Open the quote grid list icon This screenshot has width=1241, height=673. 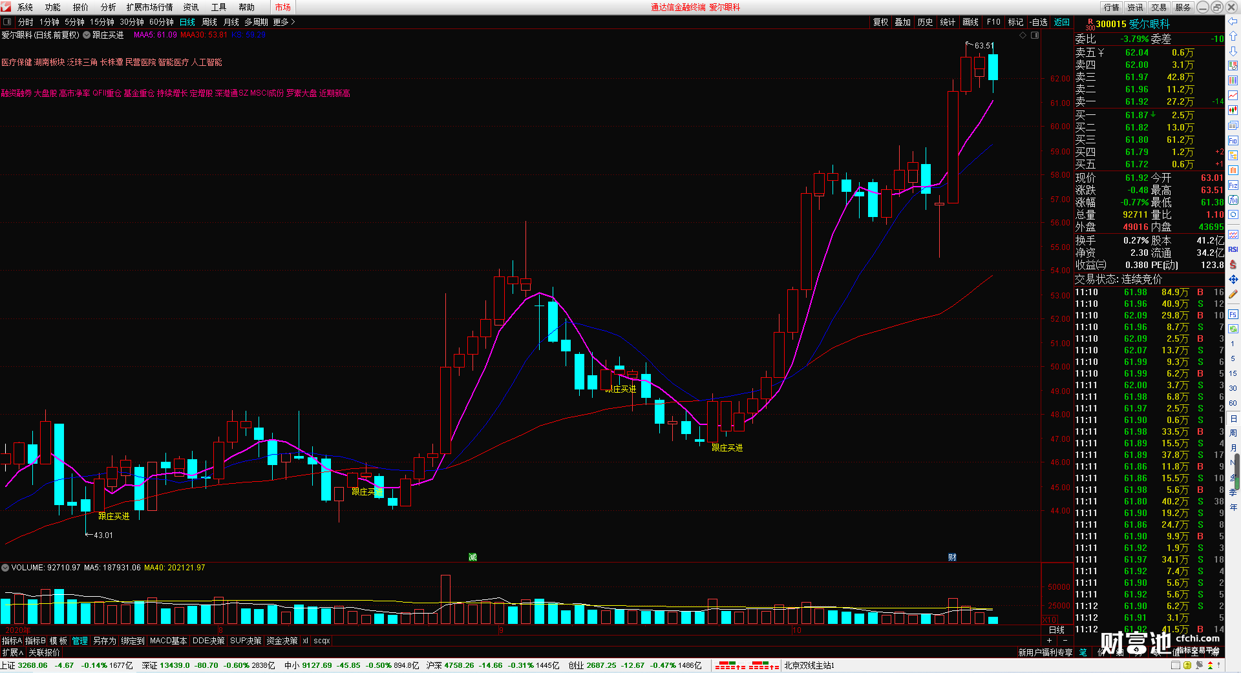tap(1233, 81)
